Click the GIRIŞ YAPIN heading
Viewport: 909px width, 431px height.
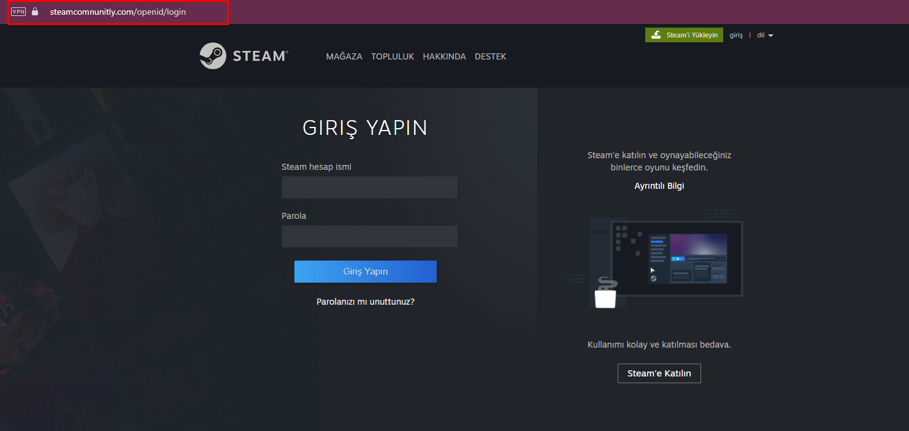[366, 128]
